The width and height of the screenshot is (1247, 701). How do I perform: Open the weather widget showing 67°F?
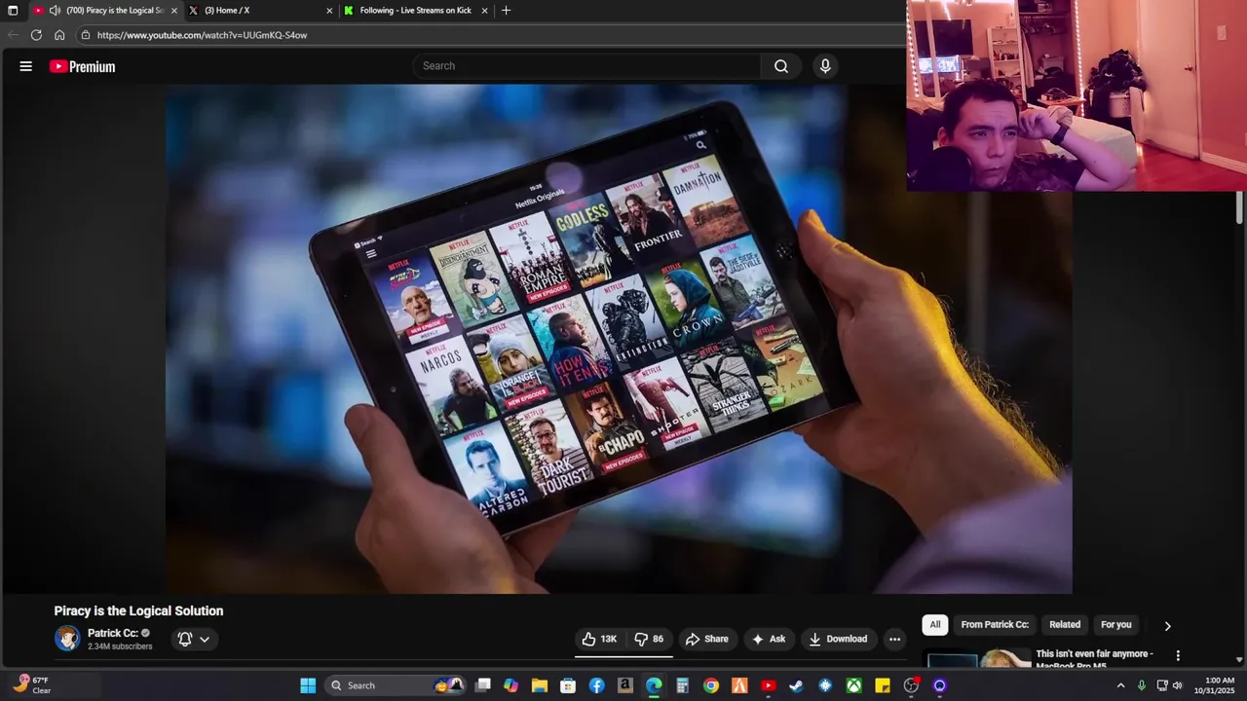[32, 685]
